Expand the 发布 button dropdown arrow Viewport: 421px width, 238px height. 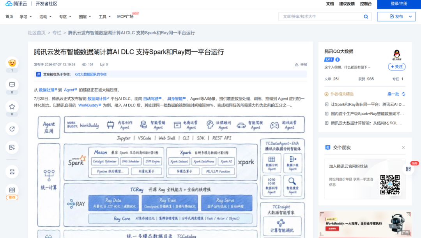410,17
